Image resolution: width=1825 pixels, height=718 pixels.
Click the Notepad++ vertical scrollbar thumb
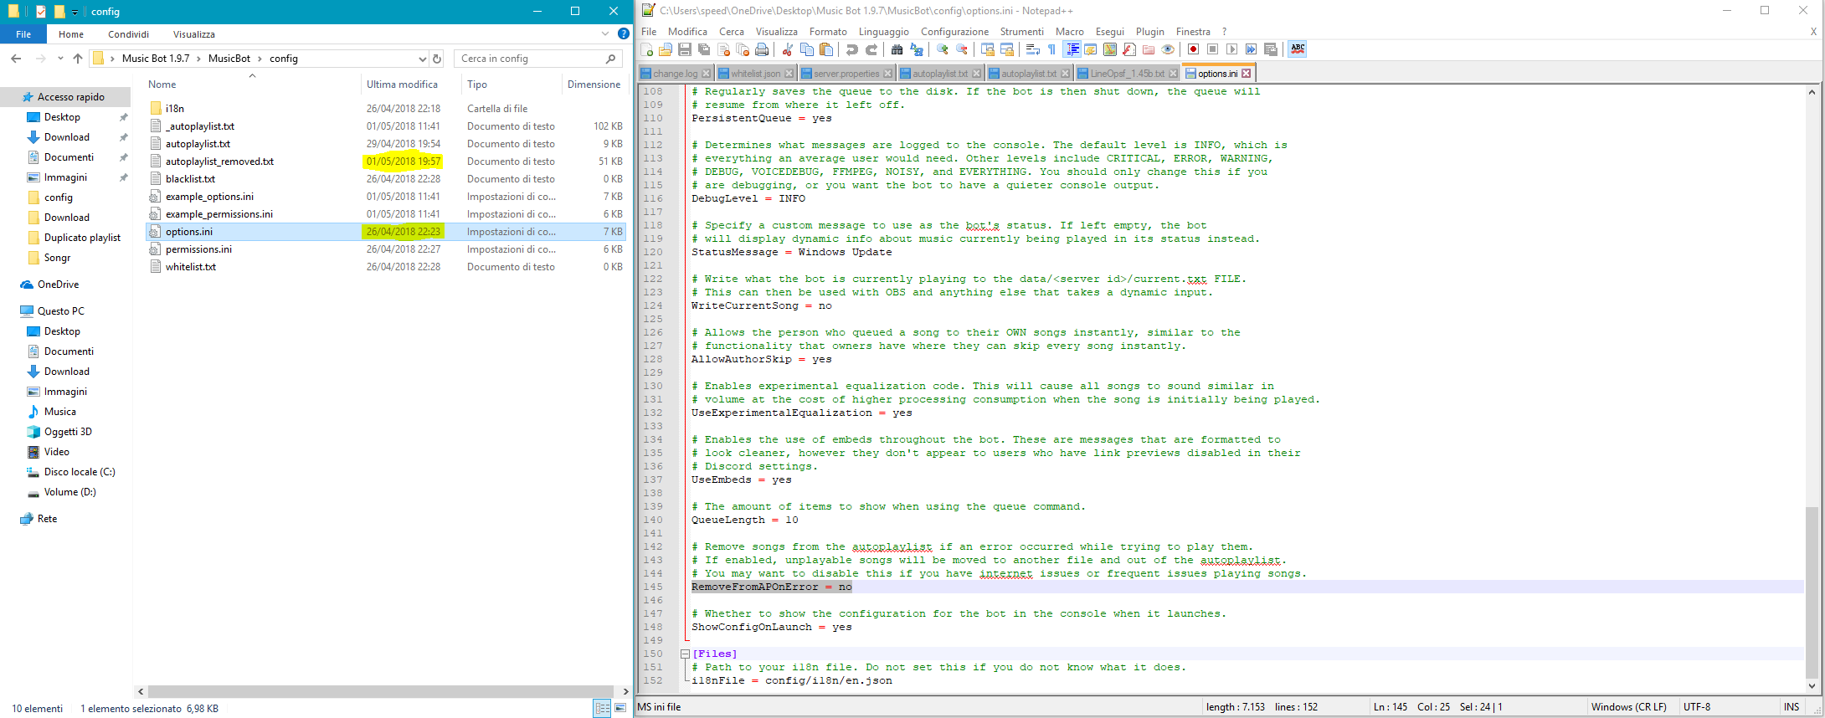click(x=1812, y=592)
